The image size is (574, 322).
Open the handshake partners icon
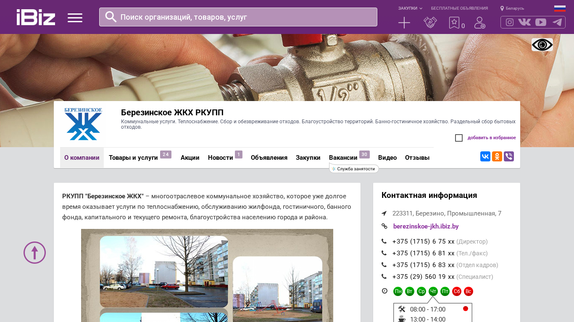click(430, 23)
